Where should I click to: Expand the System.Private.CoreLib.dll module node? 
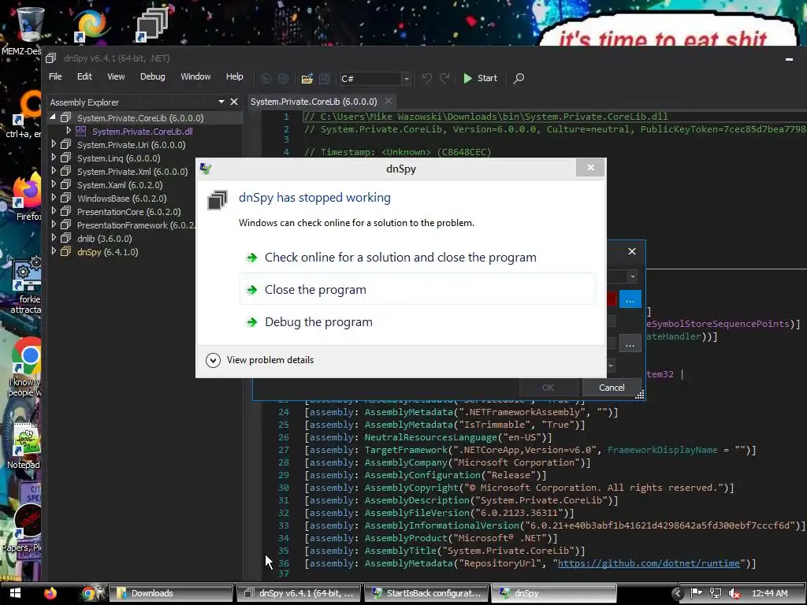tap(69, 131)
